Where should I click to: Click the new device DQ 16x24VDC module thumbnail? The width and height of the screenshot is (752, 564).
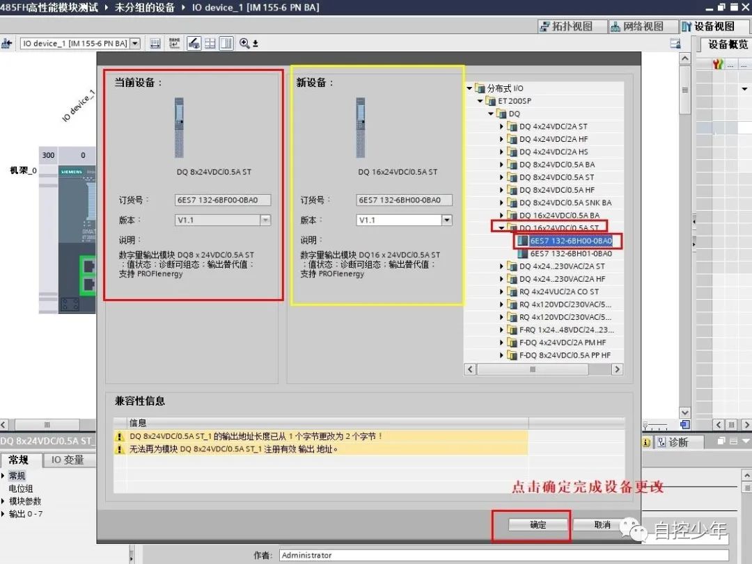[x=361, y=128]
